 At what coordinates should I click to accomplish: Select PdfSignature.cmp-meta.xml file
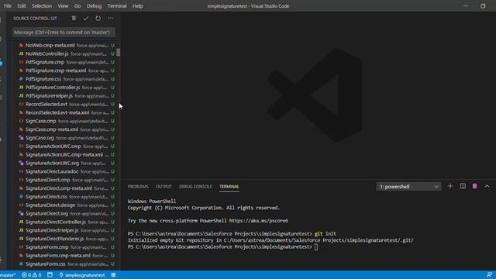[x=64, y=71]
